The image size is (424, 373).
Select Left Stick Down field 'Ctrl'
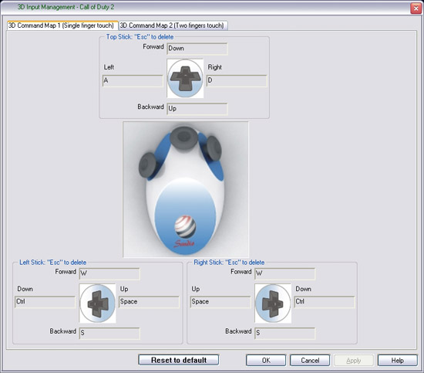45,302
